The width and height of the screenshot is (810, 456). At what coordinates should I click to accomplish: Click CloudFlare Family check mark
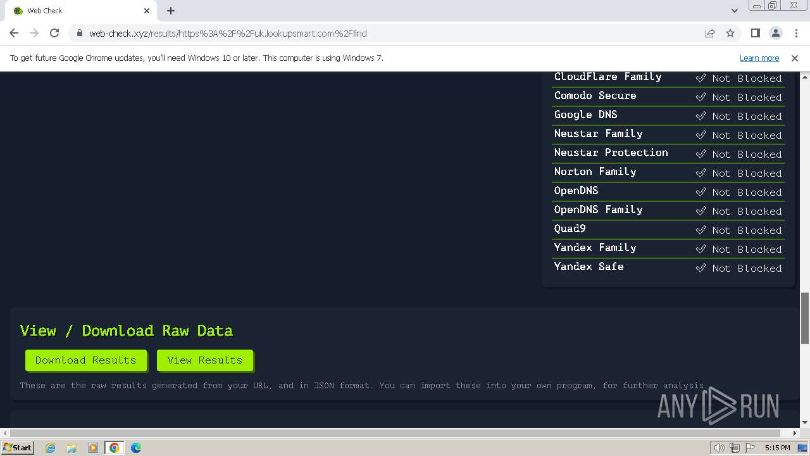pos(701,78)
